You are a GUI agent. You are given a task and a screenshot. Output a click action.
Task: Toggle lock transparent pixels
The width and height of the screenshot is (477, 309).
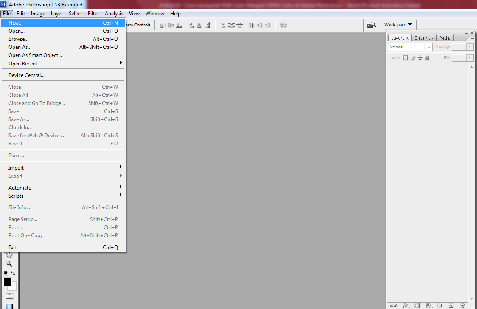click(x=406, y=58)
